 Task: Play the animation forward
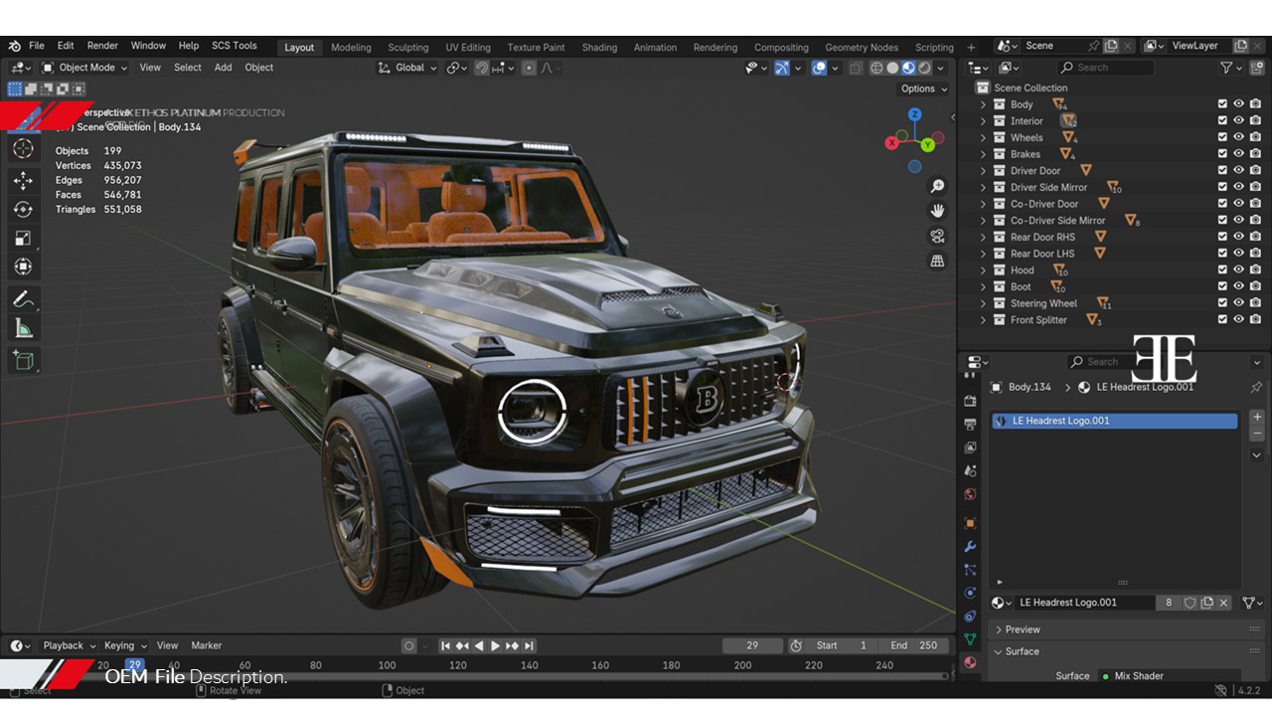(496, 645)
